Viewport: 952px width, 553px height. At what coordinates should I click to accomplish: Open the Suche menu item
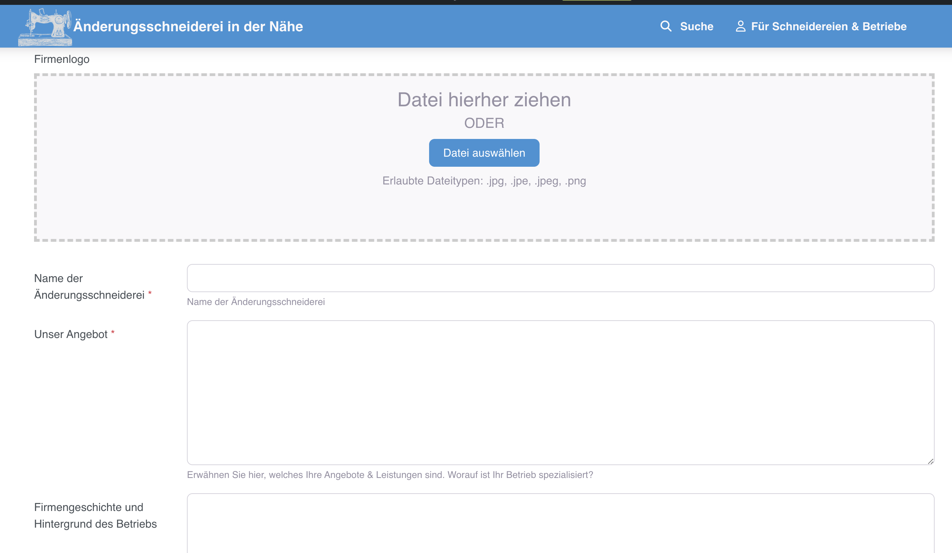point(687,26)
